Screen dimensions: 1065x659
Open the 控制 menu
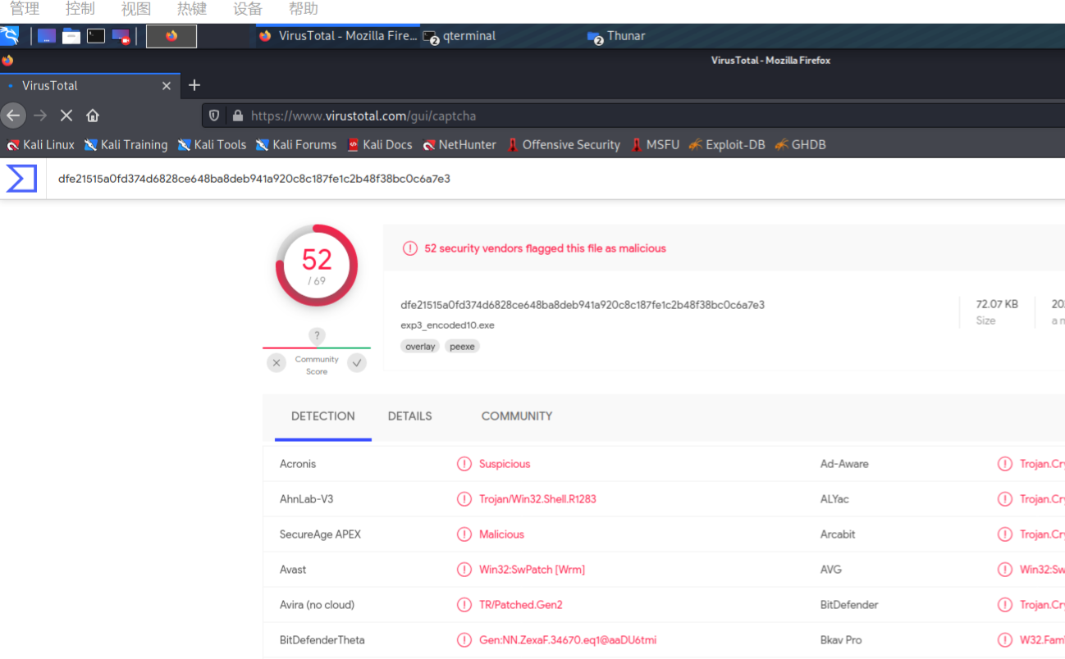pos(80,9)
